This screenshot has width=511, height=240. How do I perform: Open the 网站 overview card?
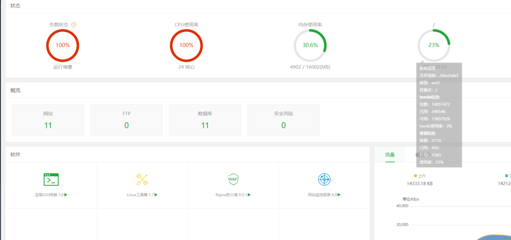click(48, 120)
